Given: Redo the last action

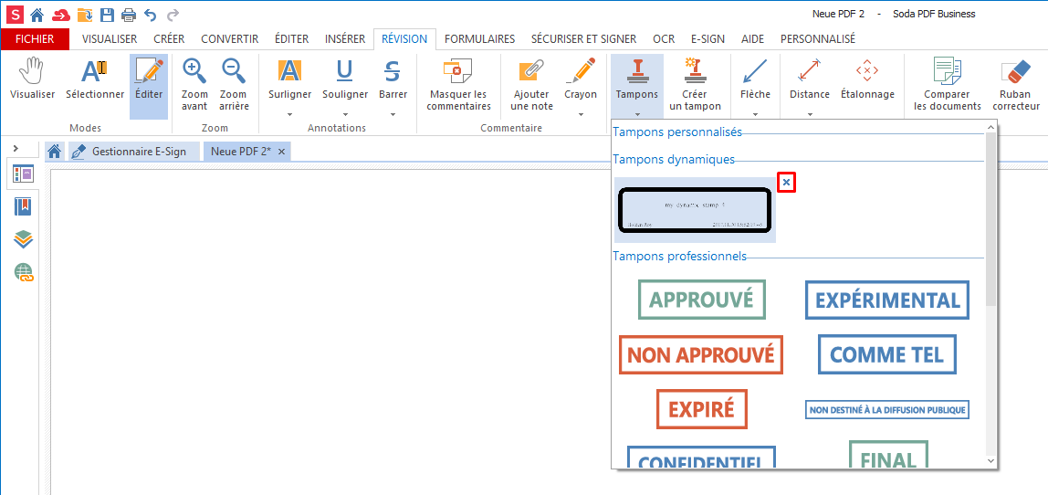Looking at the screenshot, I should point(173,14).
